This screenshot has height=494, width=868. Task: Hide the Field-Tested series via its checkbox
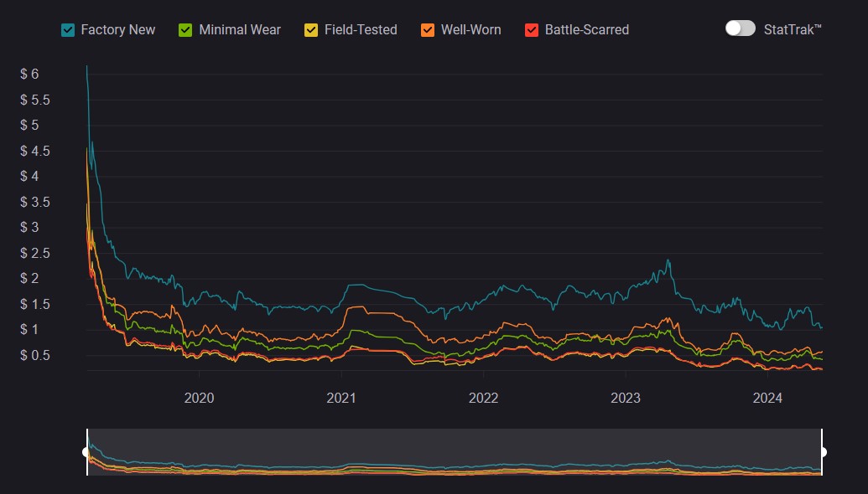(x=311, y=30)
